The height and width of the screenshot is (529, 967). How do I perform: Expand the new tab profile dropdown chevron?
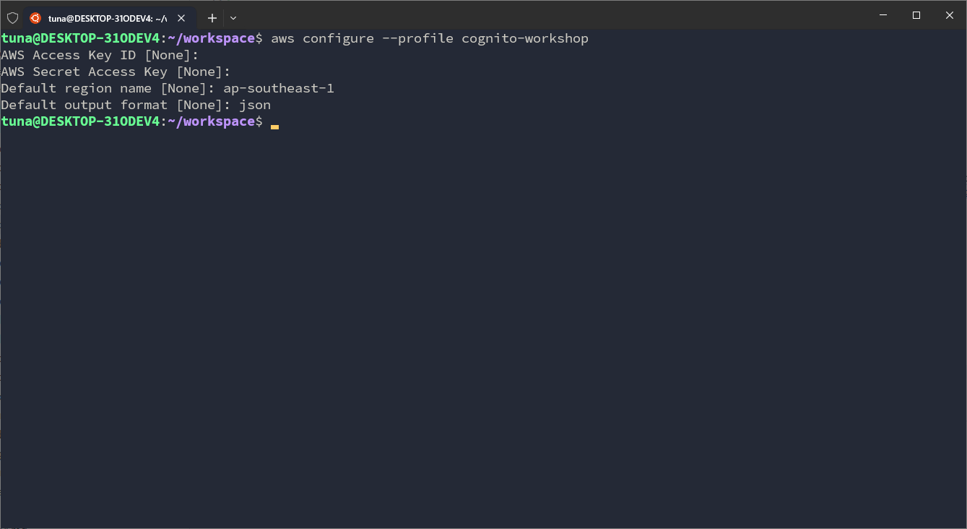(233, 18)
